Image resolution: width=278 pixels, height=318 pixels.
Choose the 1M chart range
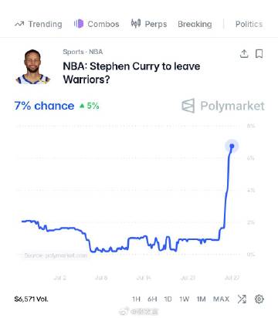point(201,299)
